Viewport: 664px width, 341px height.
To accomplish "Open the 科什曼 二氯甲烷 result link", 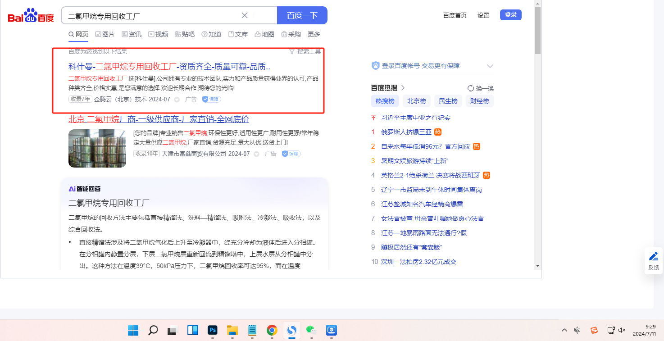I will [169, 67].
